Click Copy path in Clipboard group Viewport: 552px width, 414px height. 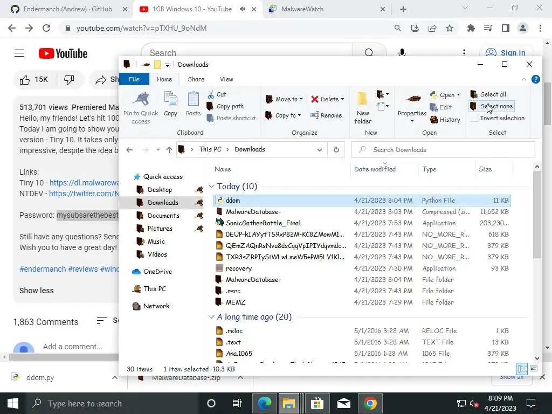[x=225, y=106]
